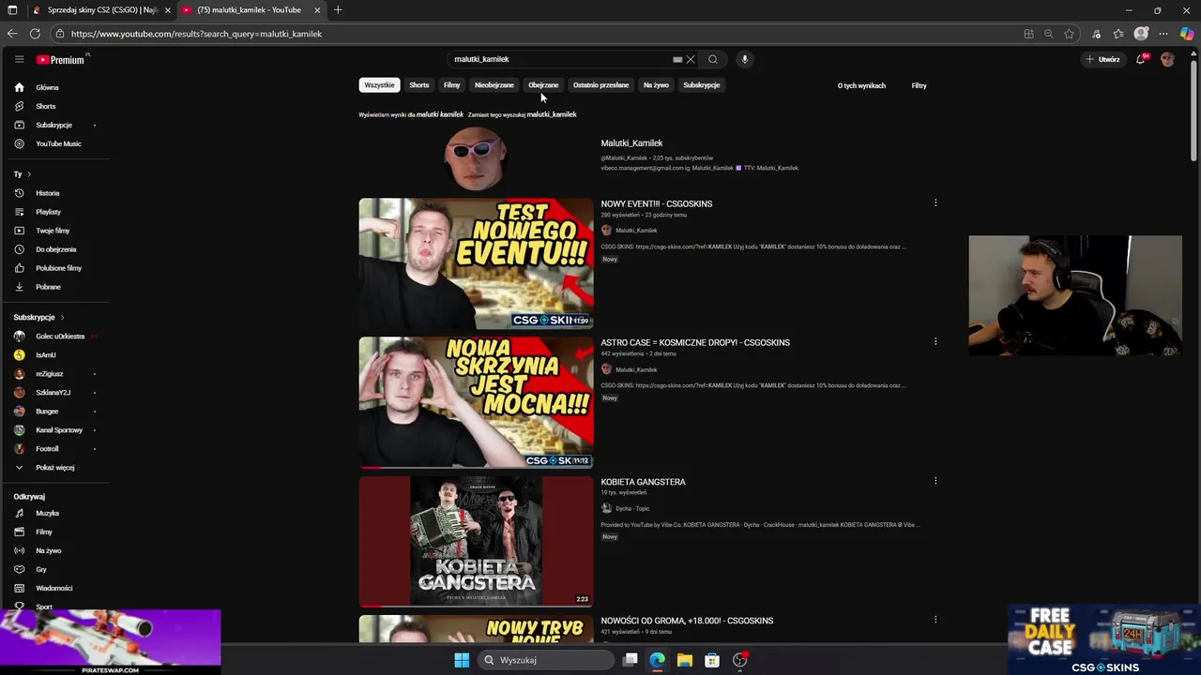
Task: Select the Wszystkie filter chip
Action: [379, 85]
